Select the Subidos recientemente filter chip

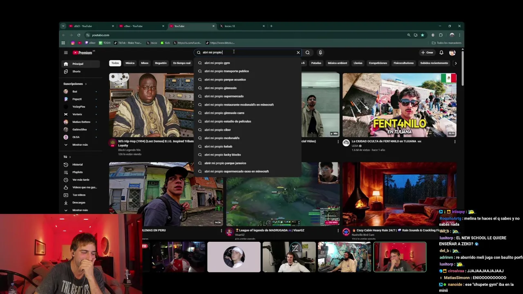pyautogui.click(x=434, y=63)
